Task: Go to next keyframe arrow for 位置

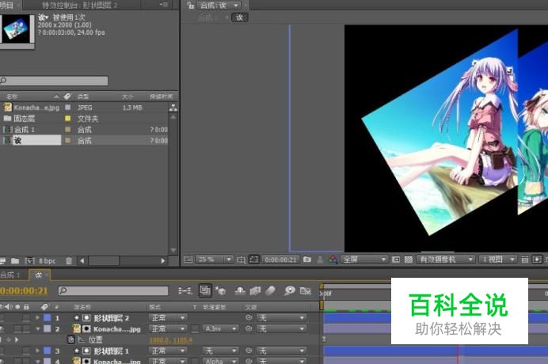Action: click(17, 339)
